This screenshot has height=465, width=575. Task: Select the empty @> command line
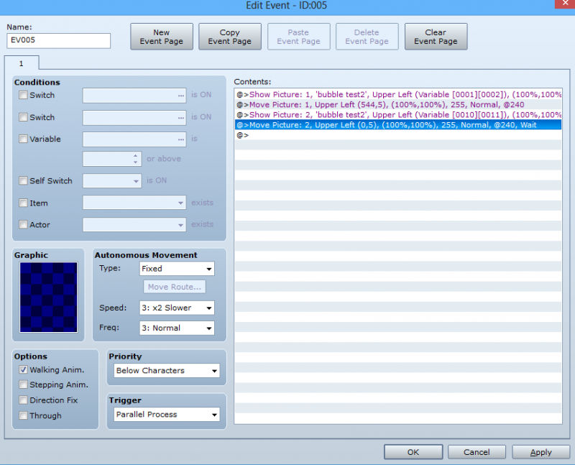[398, 135]
